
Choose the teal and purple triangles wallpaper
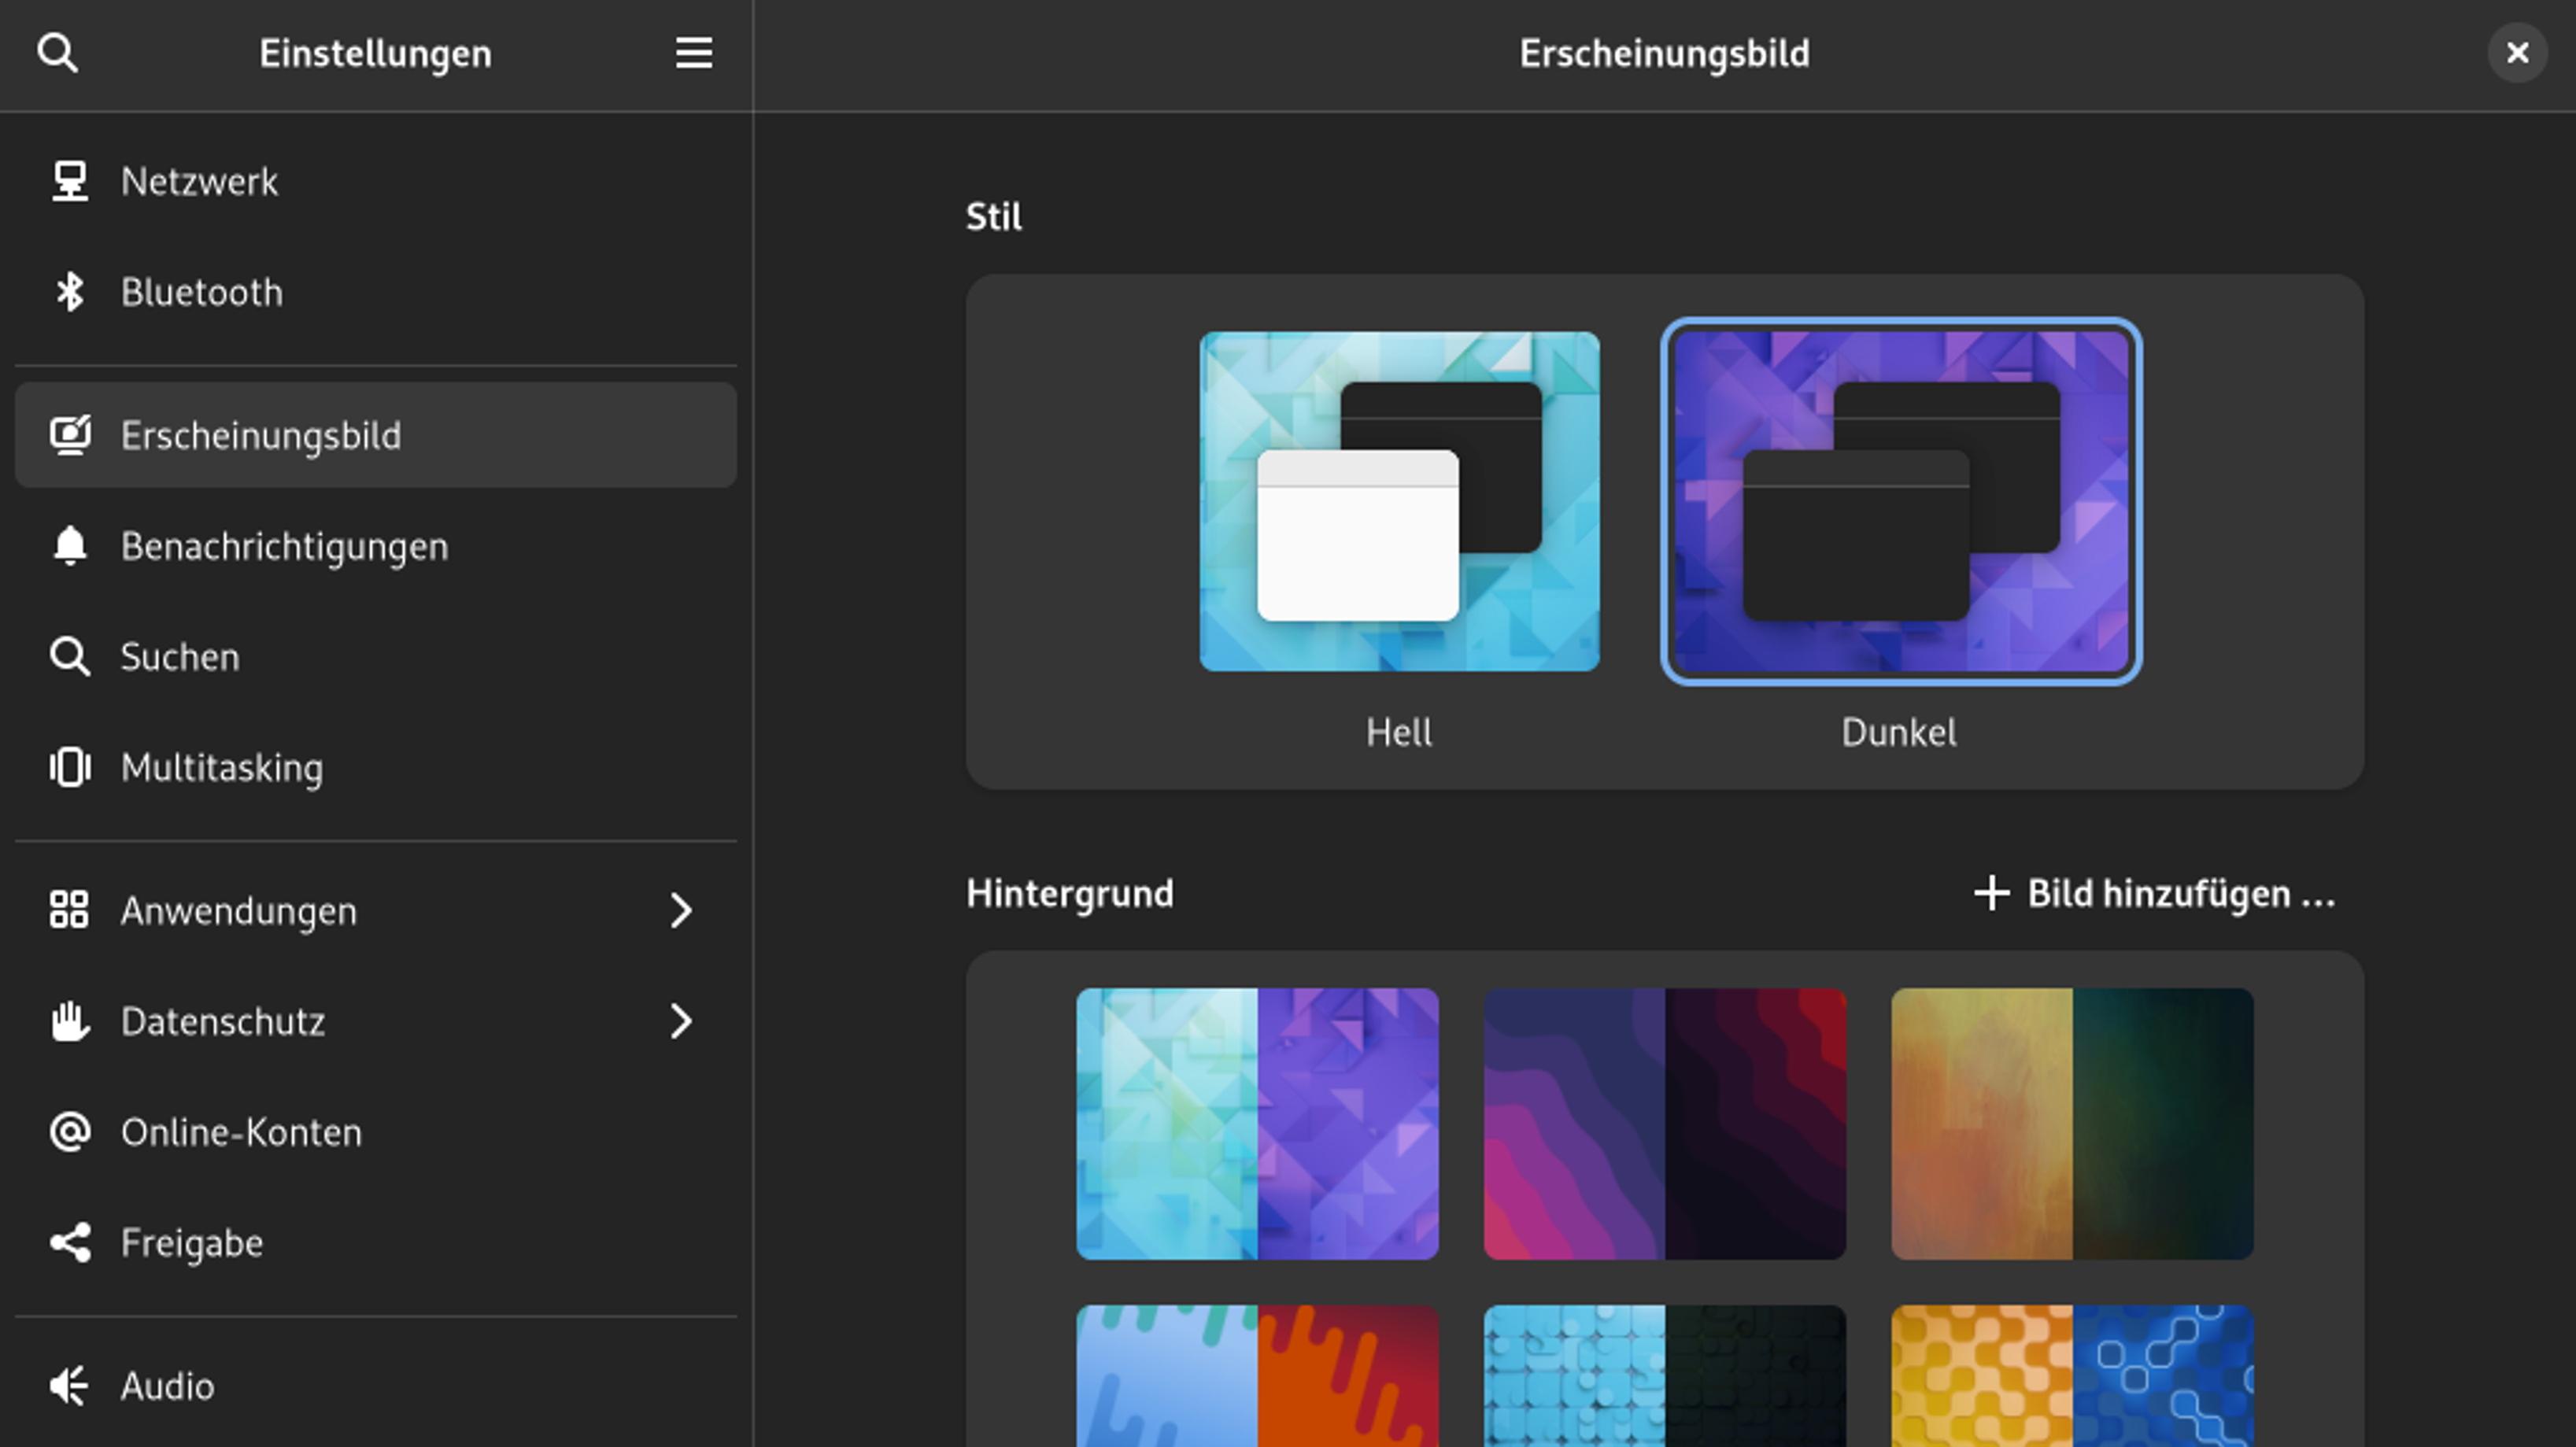point(1257,1123)
